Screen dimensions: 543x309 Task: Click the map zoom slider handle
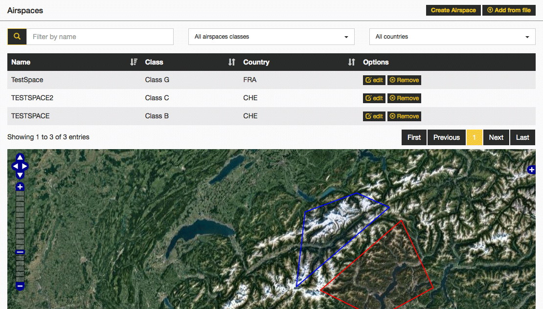click(x=20, y=252)
